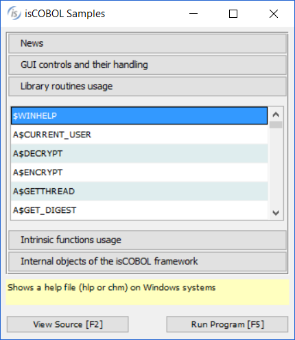Close the isCOBOL Samples window

click(x=274, y=14)
